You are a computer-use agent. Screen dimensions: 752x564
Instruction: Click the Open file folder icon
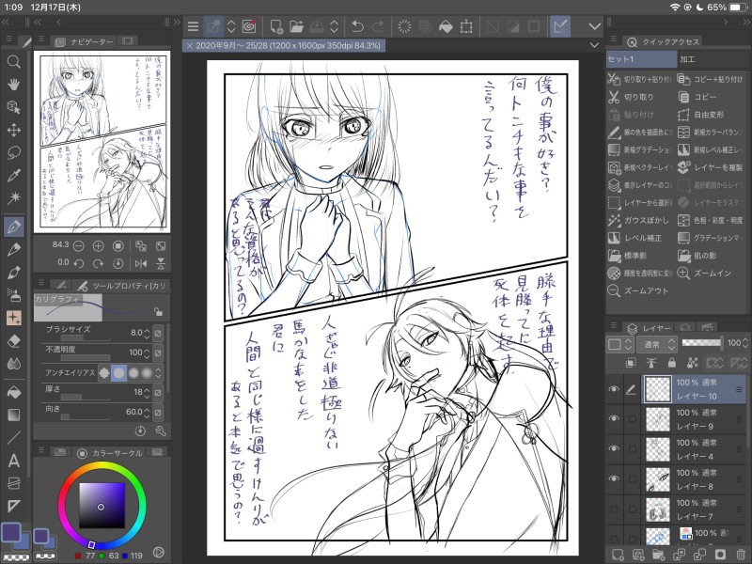(x=296, y=26)
